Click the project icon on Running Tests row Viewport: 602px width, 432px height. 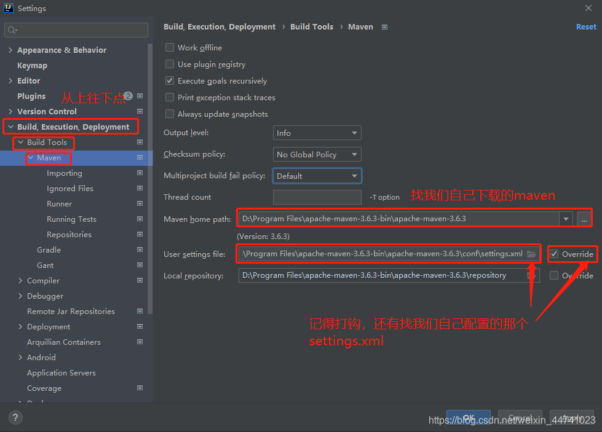pos(140,219)
